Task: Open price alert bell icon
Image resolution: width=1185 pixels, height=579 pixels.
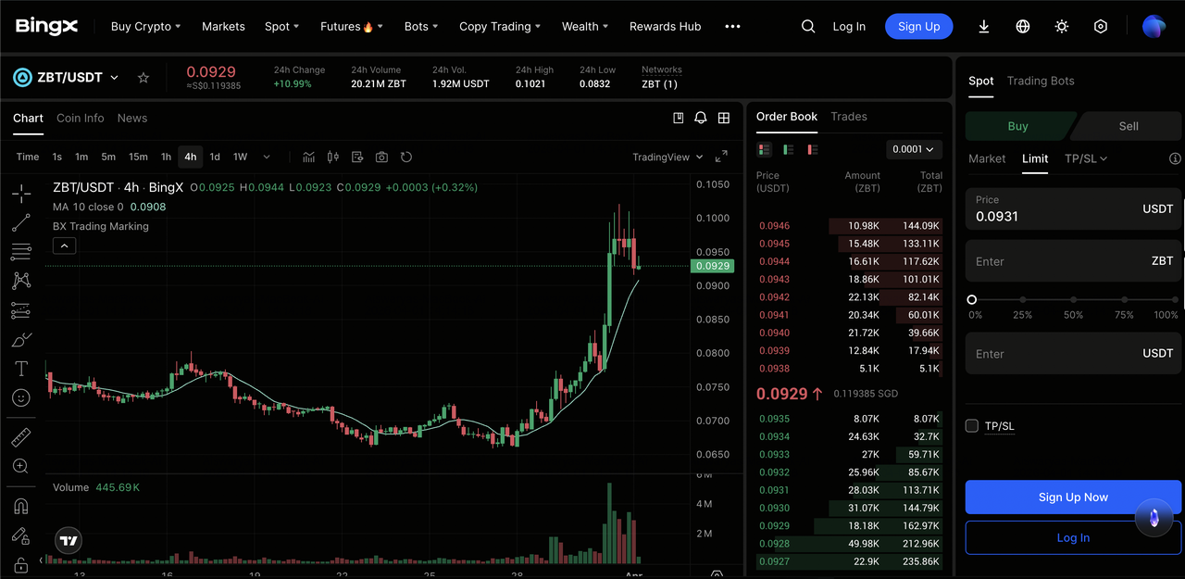Action: pyautogui.click(x=701, y=119)
